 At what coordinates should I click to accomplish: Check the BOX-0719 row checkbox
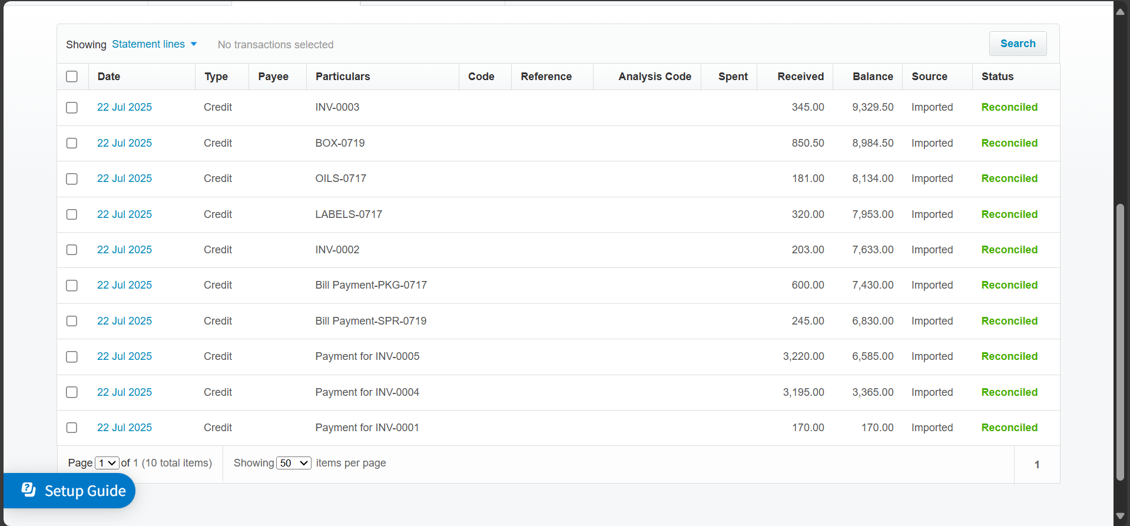click(72, 143)
